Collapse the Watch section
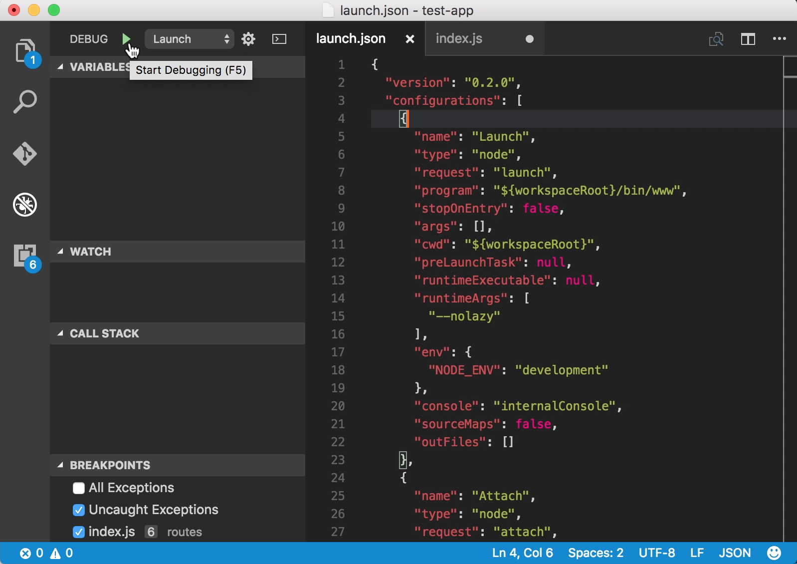The image size is (797, 564). pyautogui.click(x=90, y=252)
